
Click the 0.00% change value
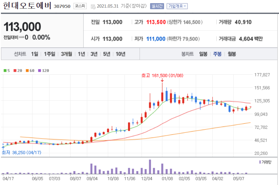pos(41,37)
